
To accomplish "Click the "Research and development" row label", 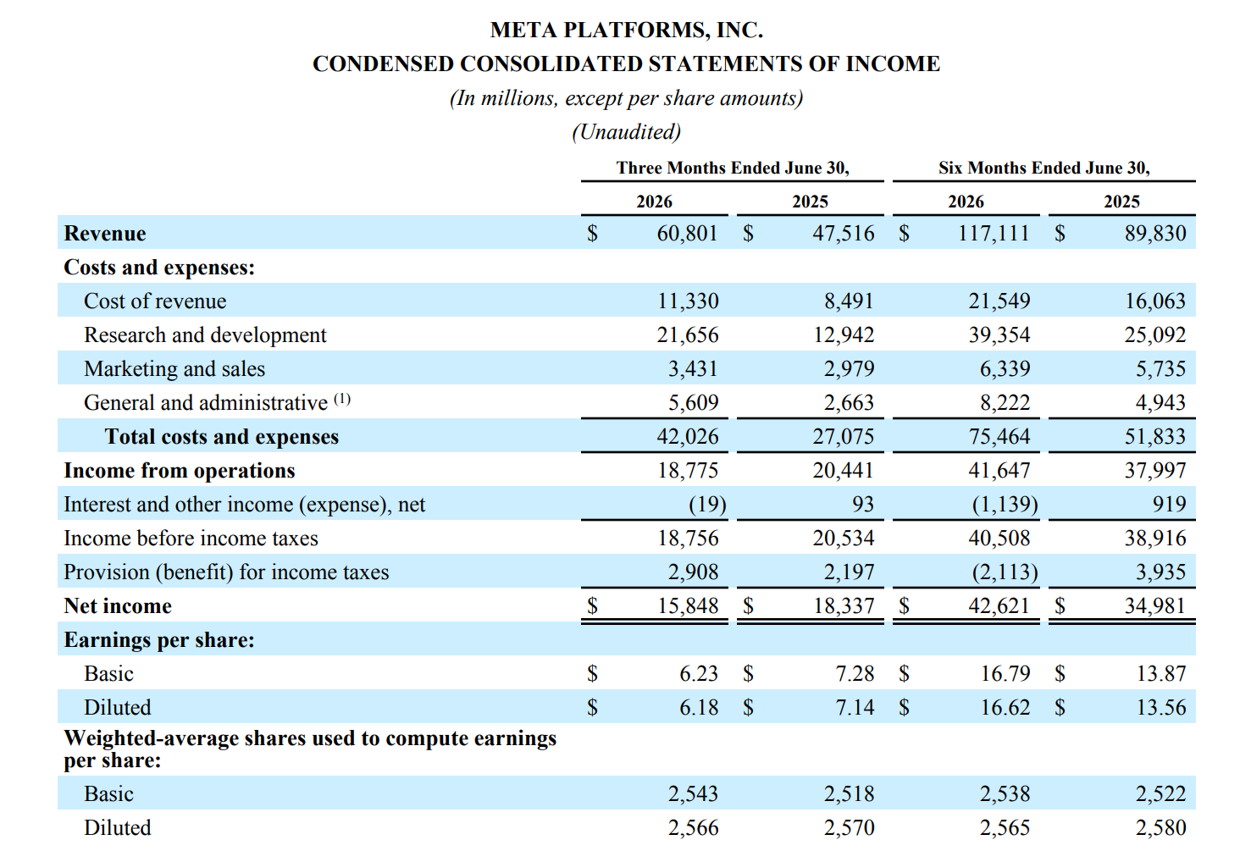I will 205,335.
